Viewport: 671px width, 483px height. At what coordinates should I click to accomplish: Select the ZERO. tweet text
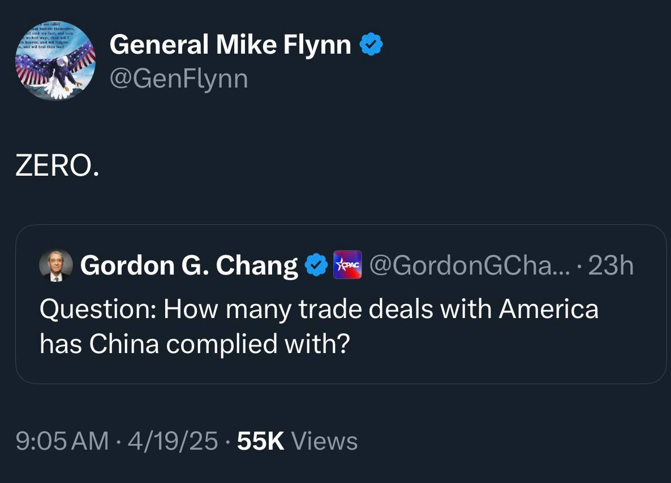(57, 166)
